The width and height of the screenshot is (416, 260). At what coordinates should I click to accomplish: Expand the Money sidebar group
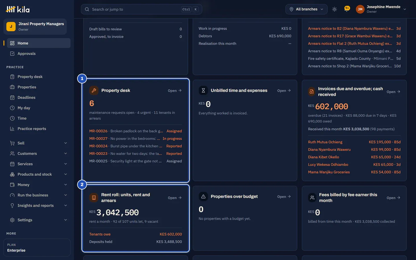(x=39, y=185)
